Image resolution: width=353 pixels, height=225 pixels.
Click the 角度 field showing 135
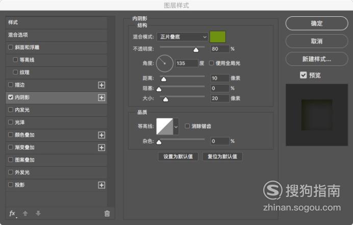click(187, 63)
